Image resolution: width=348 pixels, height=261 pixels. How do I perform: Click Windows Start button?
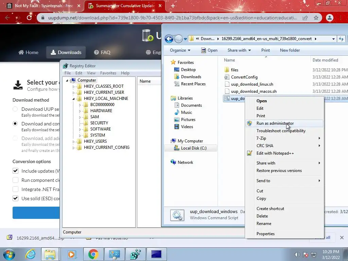(x=9, y=254)
